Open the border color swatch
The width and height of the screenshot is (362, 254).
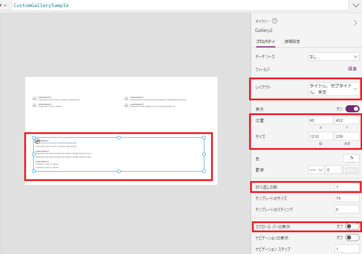coord(351,170)
